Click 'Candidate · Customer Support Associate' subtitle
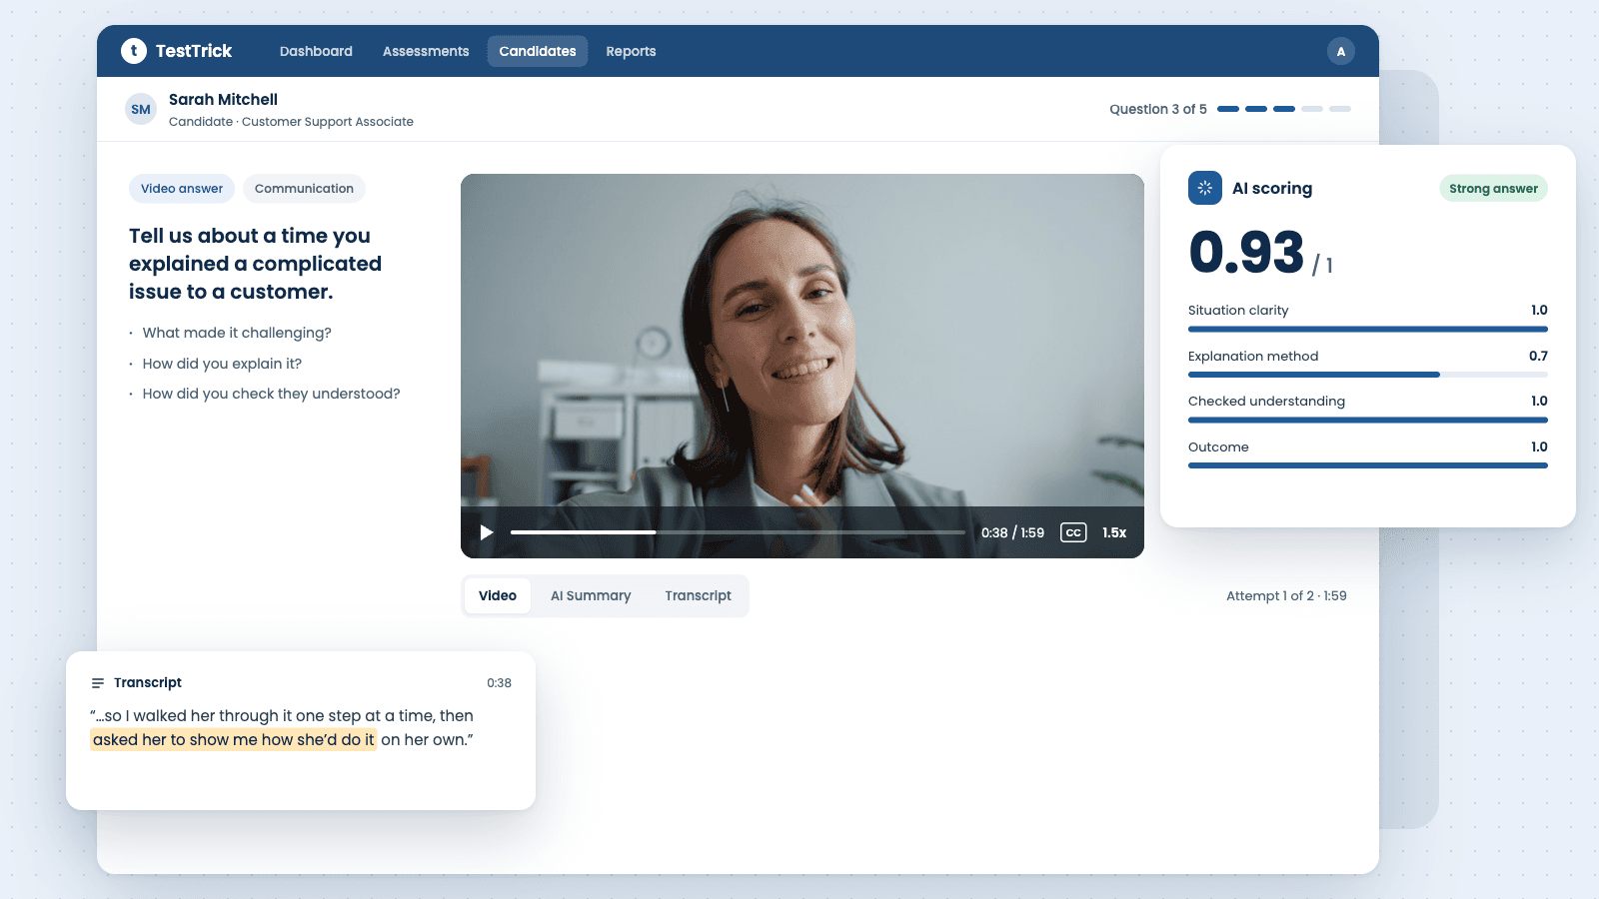 coord(291,122)
